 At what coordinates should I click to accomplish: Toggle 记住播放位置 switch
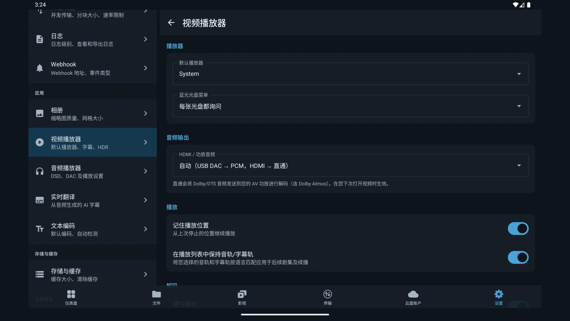click(518, 229)
